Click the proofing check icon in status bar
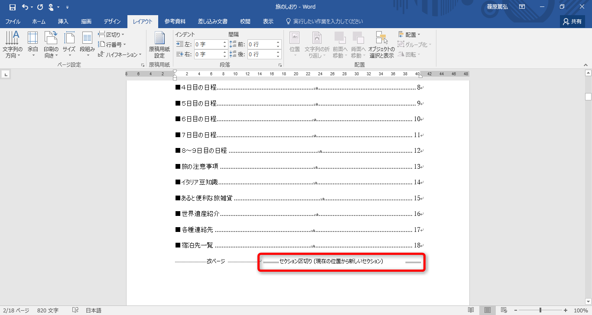 [75, 310]
